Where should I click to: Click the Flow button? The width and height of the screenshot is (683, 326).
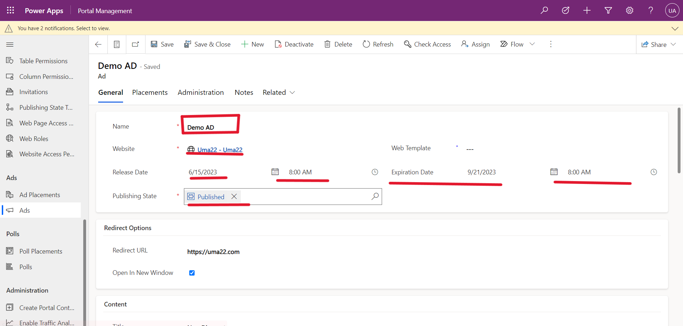[x=512, y=44]
